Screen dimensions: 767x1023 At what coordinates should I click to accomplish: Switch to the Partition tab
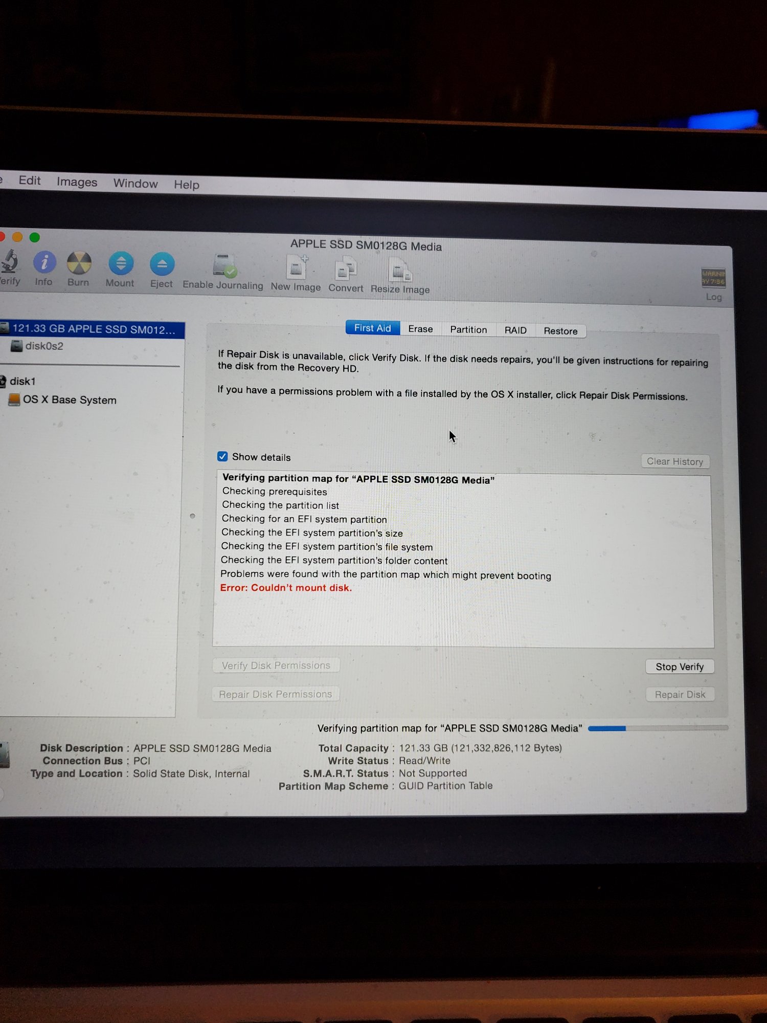point(468,329)
